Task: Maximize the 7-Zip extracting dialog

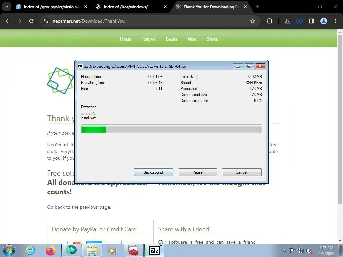Action: point(249,66)
